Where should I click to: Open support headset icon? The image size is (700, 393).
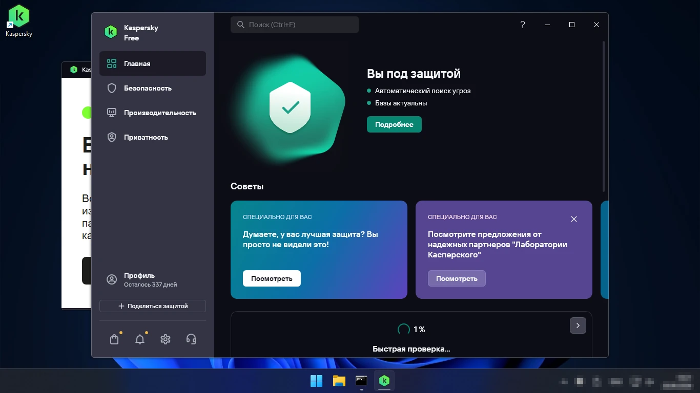tap(191, 339)
